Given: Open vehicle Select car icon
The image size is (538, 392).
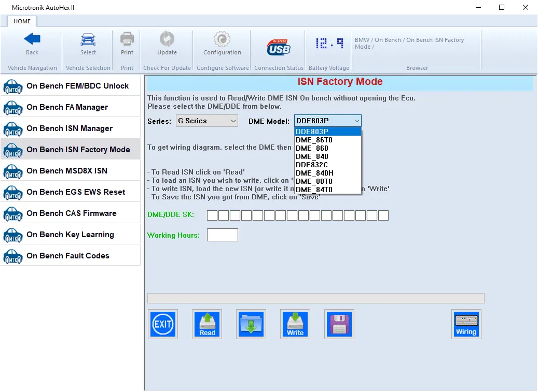Looking at the screenshot, I should point(88,39).
